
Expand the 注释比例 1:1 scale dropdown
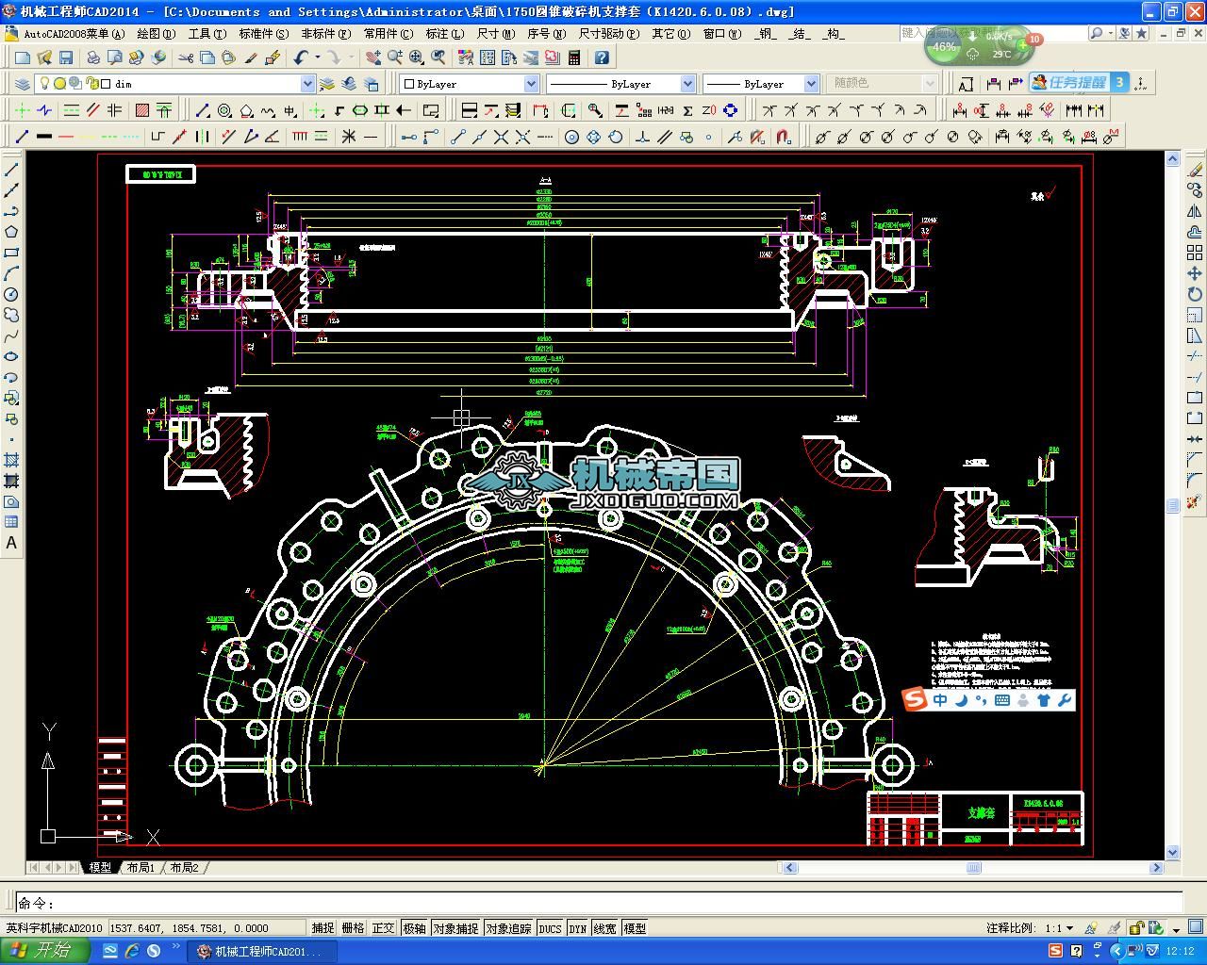(x=1069, y=928)
